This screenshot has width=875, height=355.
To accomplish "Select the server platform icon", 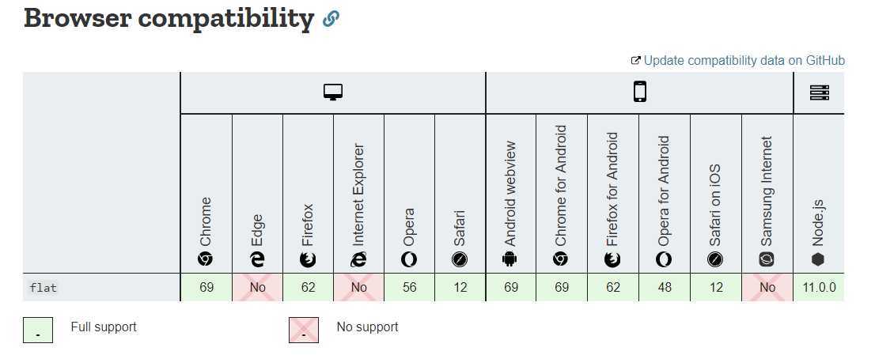I will tap(819, 93).
